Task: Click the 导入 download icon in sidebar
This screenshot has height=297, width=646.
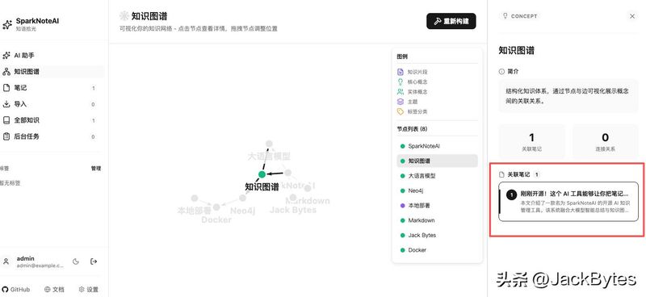Action: pyautogui.click(x=6, y=104)
